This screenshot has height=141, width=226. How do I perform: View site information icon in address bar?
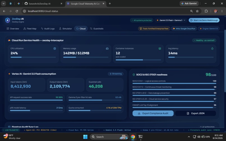point(24,11)
